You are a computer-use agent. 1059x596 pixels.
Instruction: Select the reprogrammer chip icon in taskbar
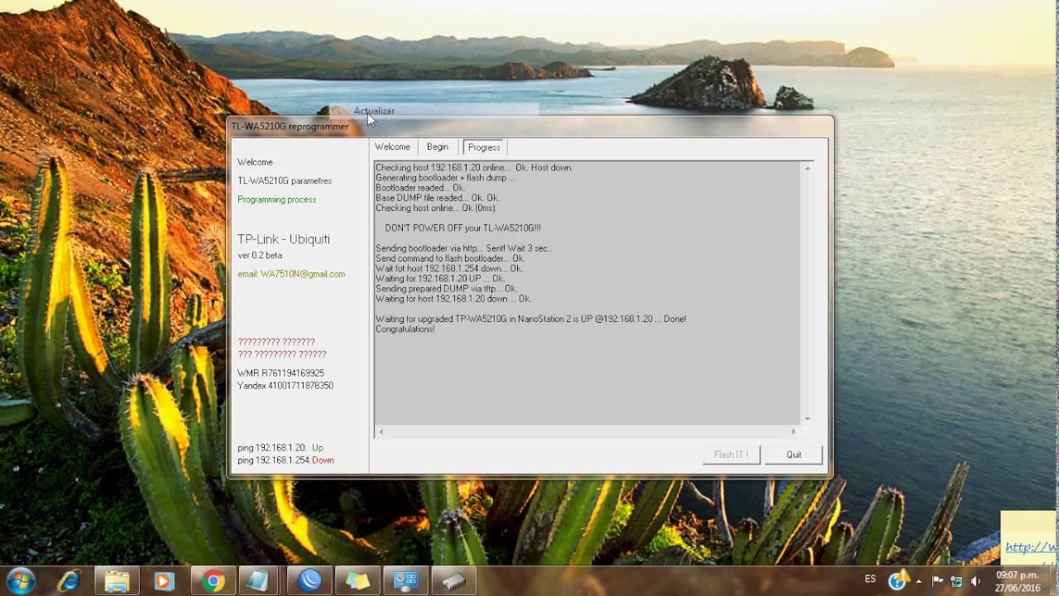coord(454,581)
